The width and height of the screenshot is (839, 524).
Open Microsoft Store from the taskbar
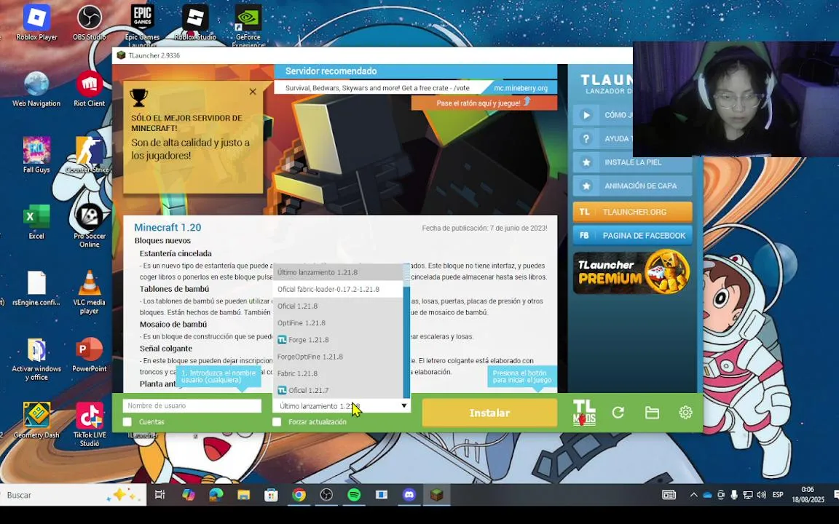pyautogui.click(x=271, y=495)
